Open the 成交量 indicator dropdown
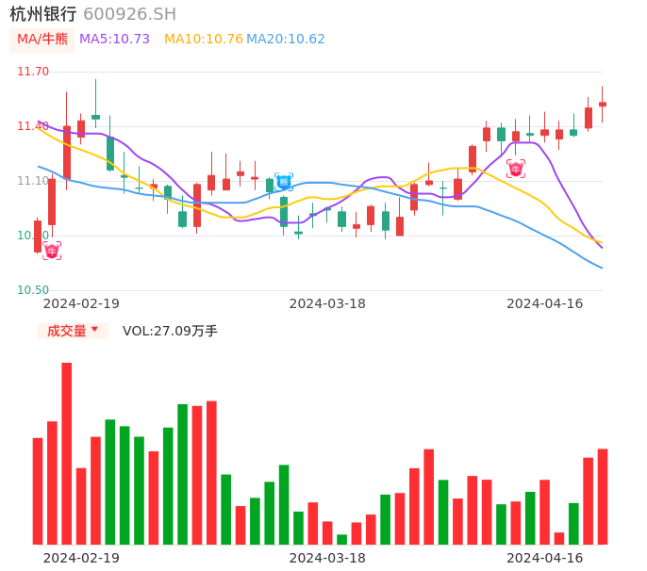The width and height of the screenshot is (647, 571). (x=73, y=331)
